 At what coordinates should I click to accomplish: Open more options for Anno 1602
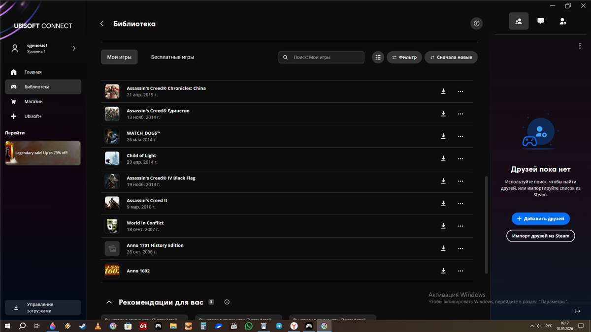pos(460,271)
